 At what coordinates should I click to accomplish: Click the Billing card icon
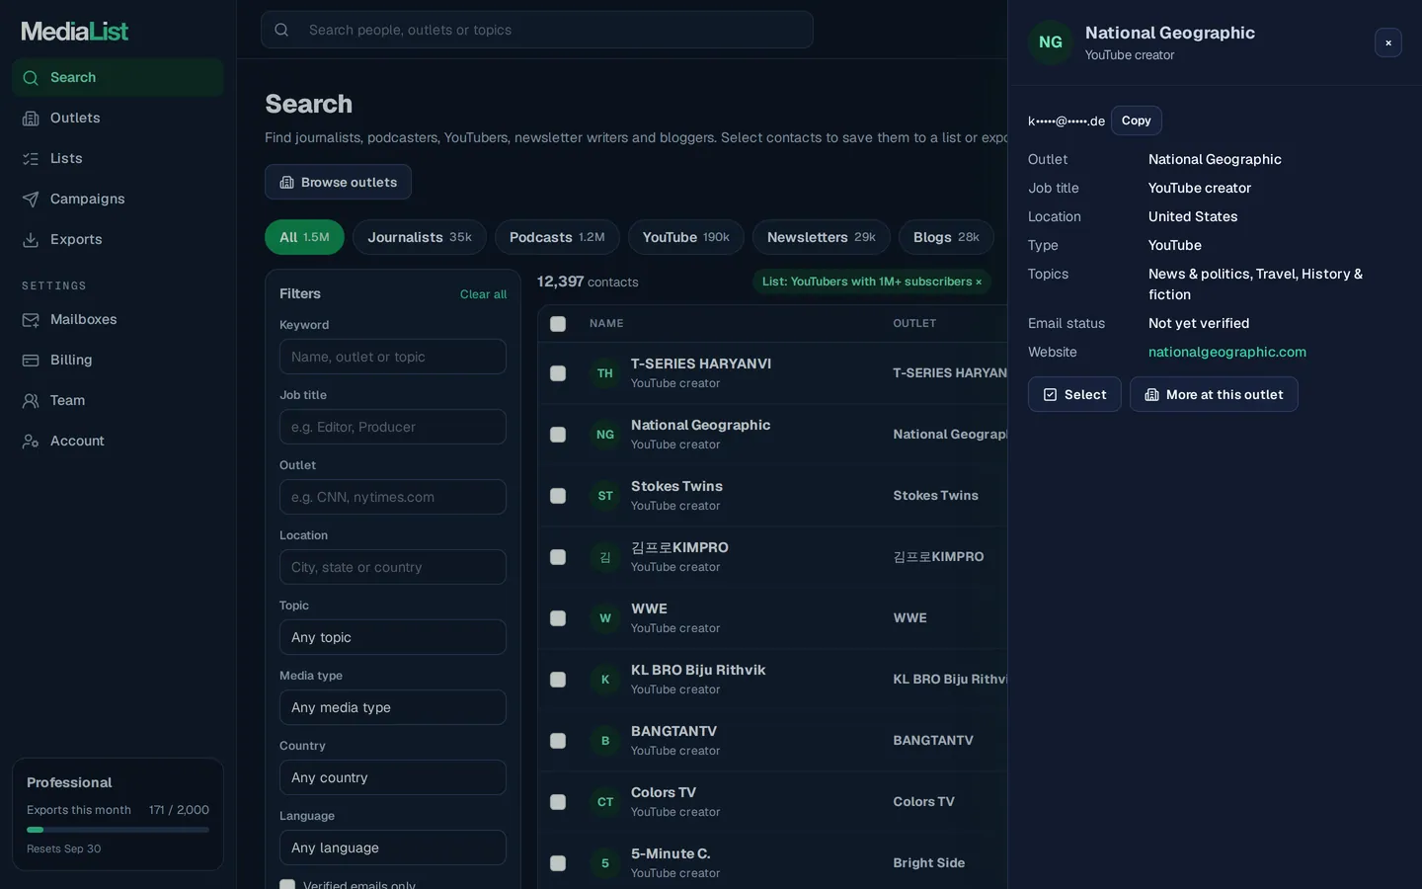[x=31, y=361]
